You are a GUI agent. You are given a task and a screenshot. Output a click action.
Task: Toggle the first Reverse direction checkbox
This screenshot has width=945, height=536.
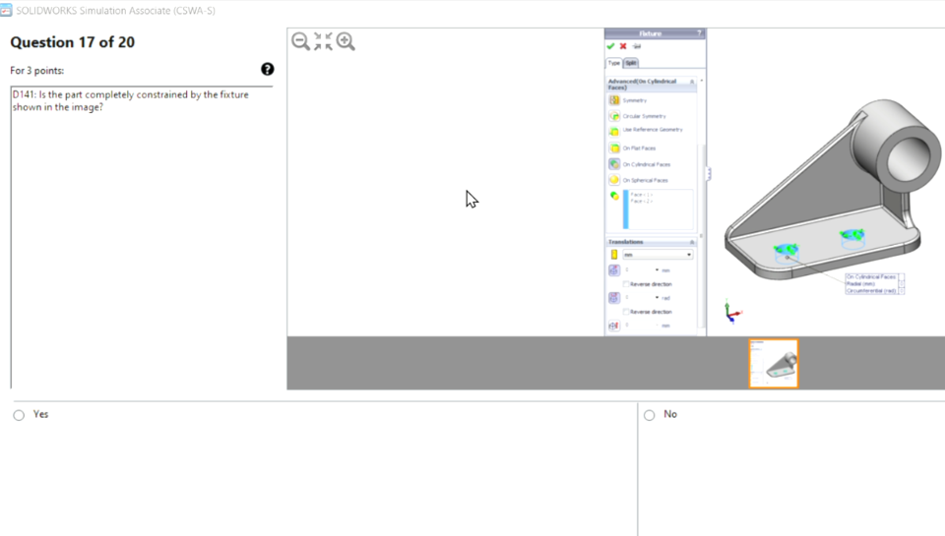[626, 284]
